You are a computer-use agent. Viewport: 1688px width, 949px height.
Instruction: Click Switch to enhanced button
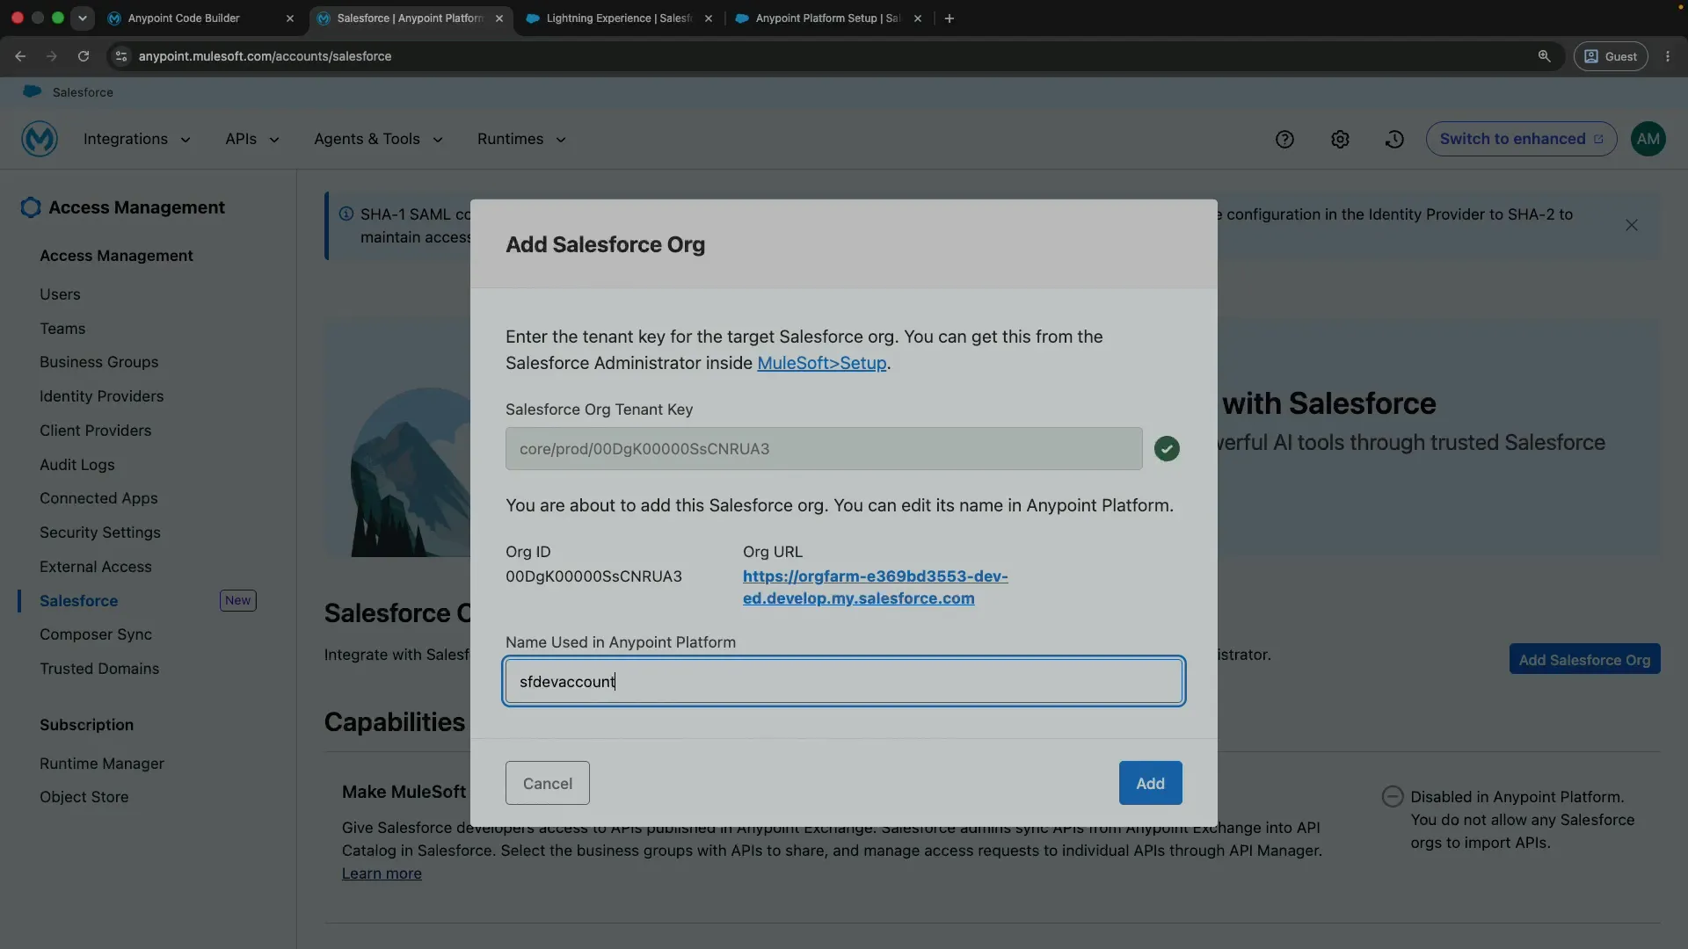[1521, 139]
